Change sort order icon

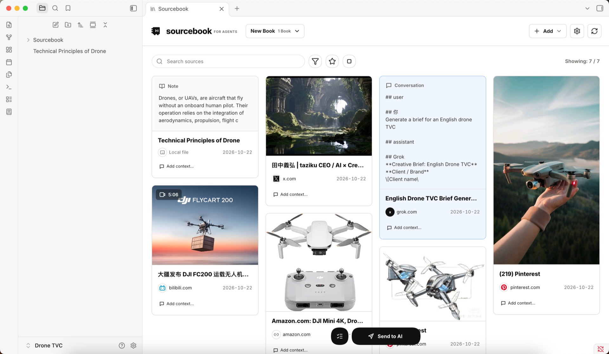click(x=80, y=25)
